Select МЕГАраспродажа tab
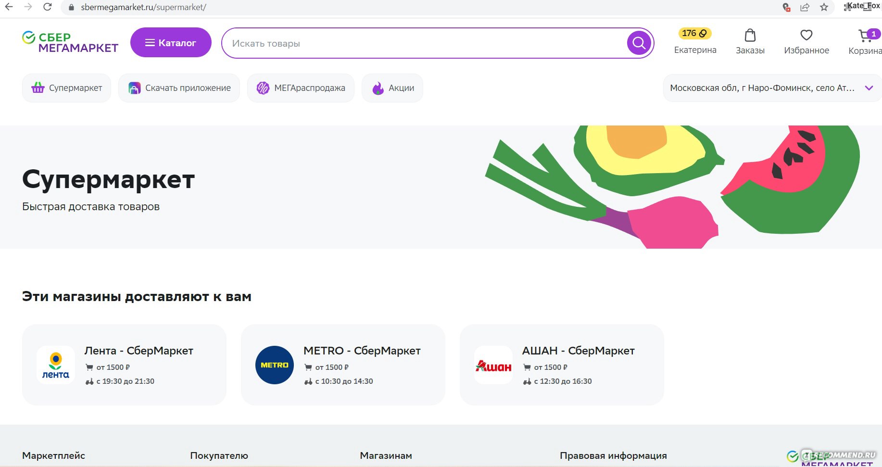The width and height of the screenshot is (882, 467). coord(301,88)
